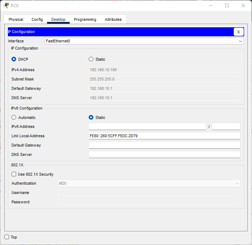Viewport: 252px width, 245px height.
Task: Toggle the Top checkbox
Action: 7,237
